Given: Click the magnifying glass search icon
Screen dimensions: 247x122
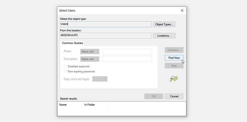Looking at the screenshot, I should [x=174, y=78].
